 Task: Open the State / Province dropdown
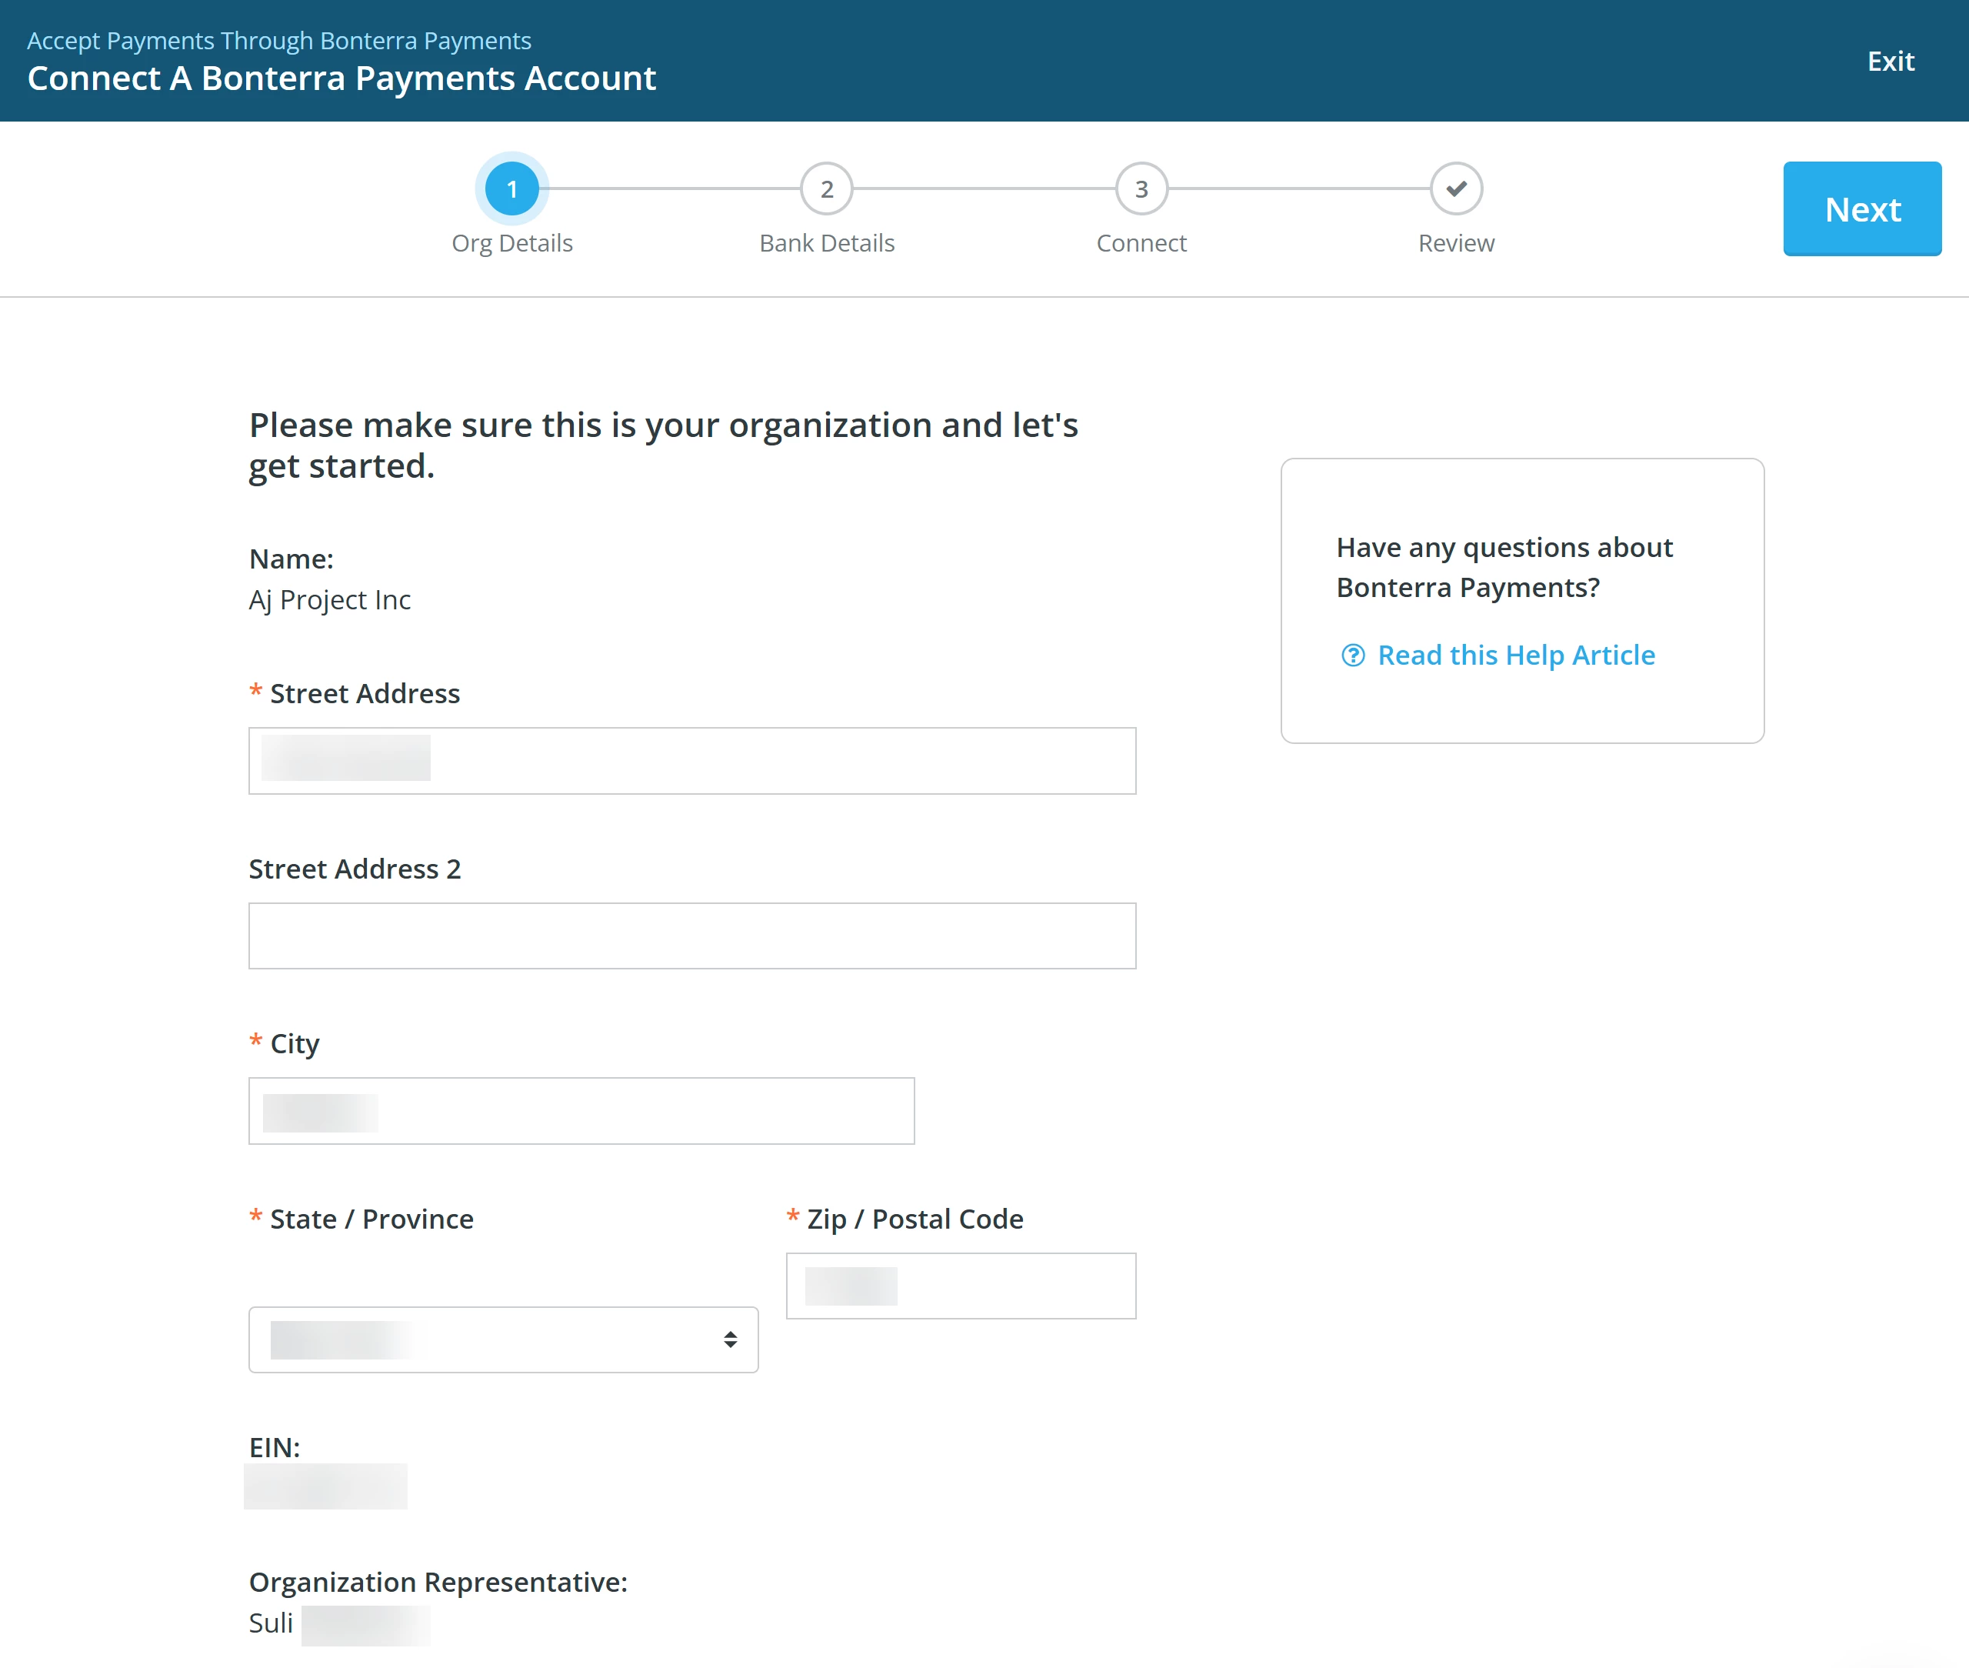click(503, 1339)
